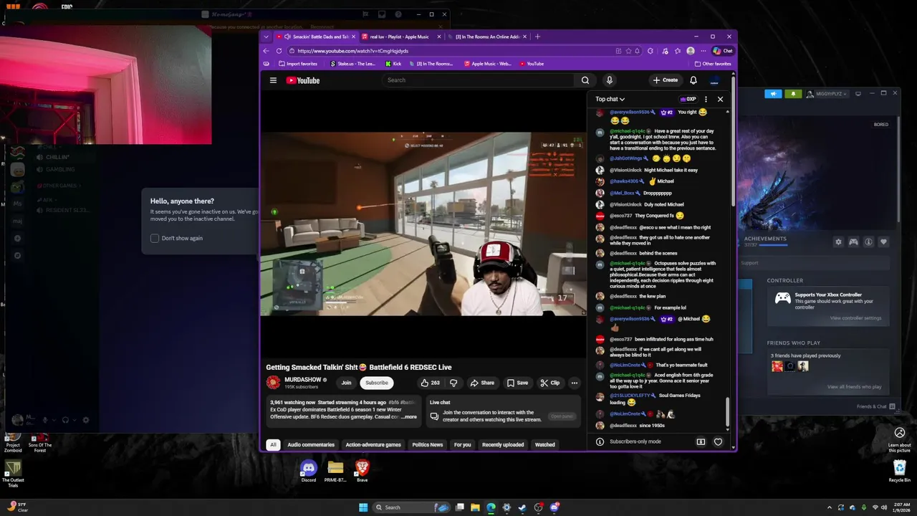The image size is (917, 516).
Task: Open Other favorites folder
Action: pyautogui.click(x=712, y=64)
